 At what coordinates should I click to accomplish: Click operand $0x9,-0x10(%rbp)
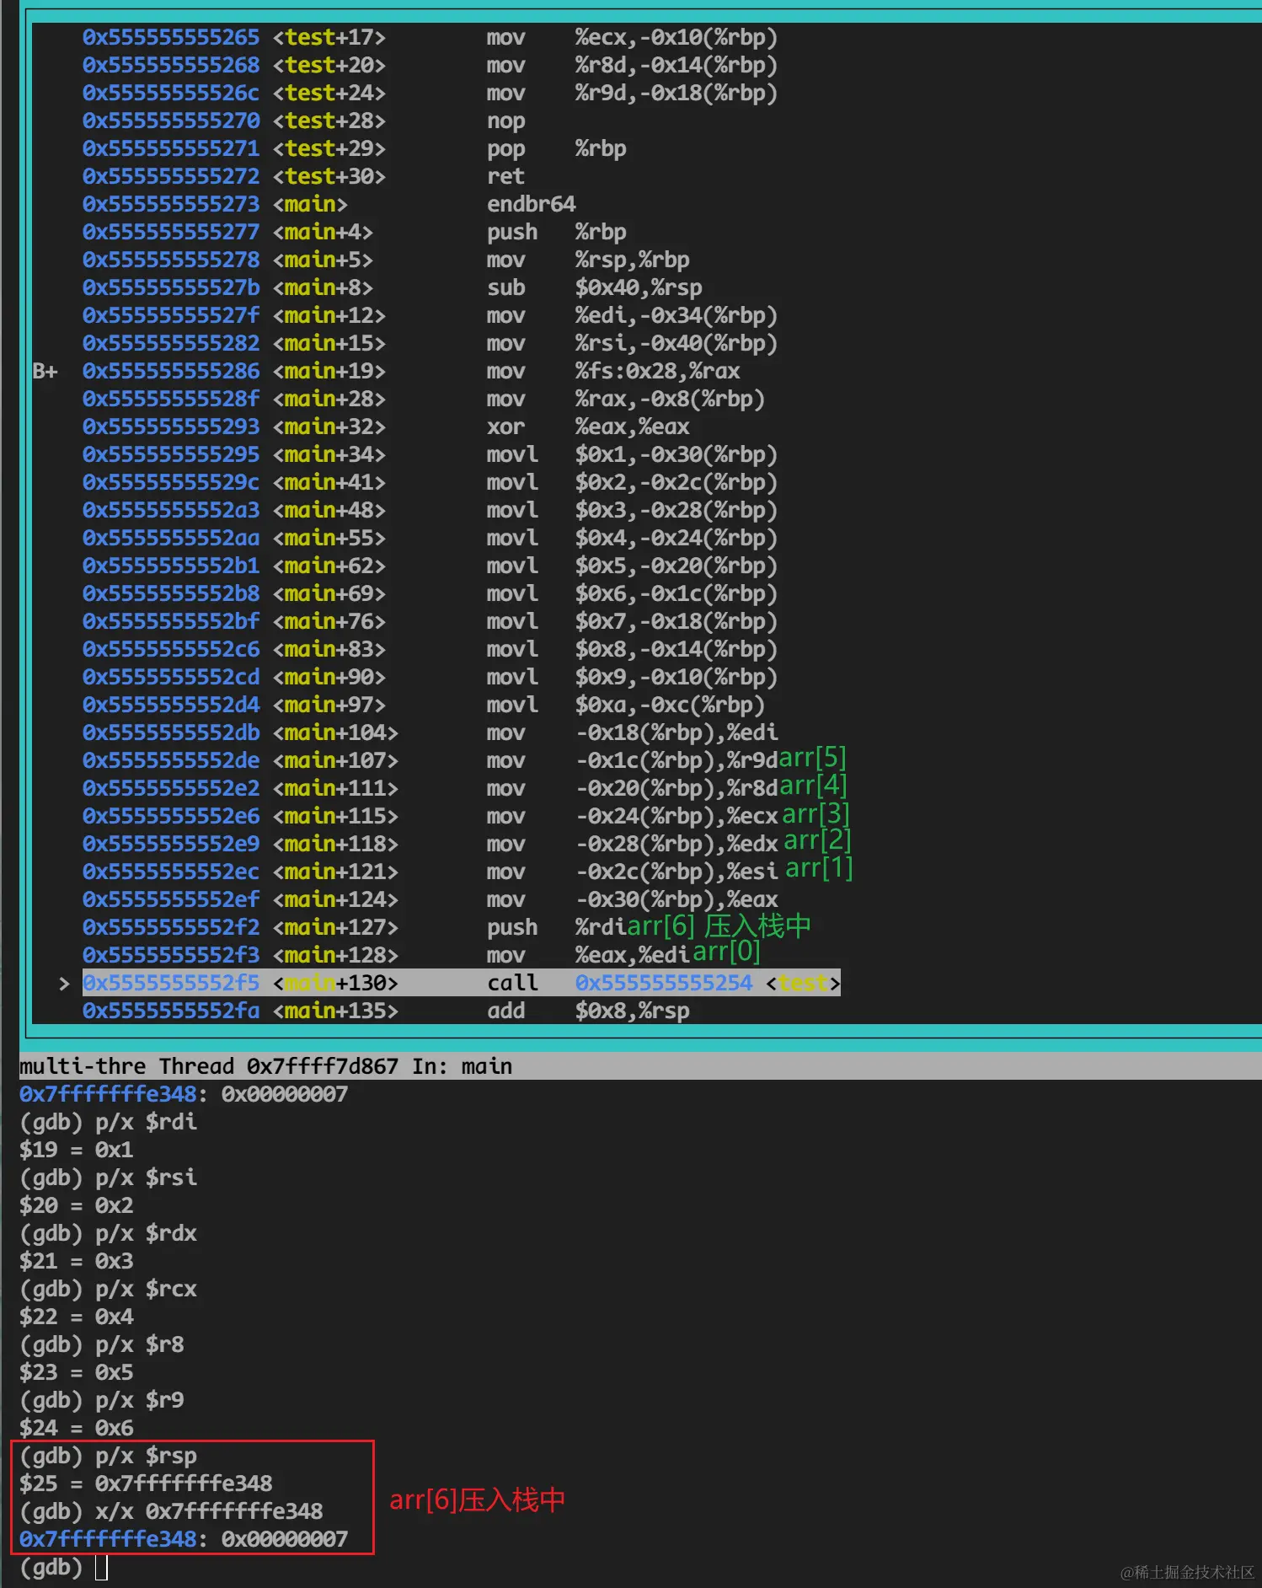(676, 677)
